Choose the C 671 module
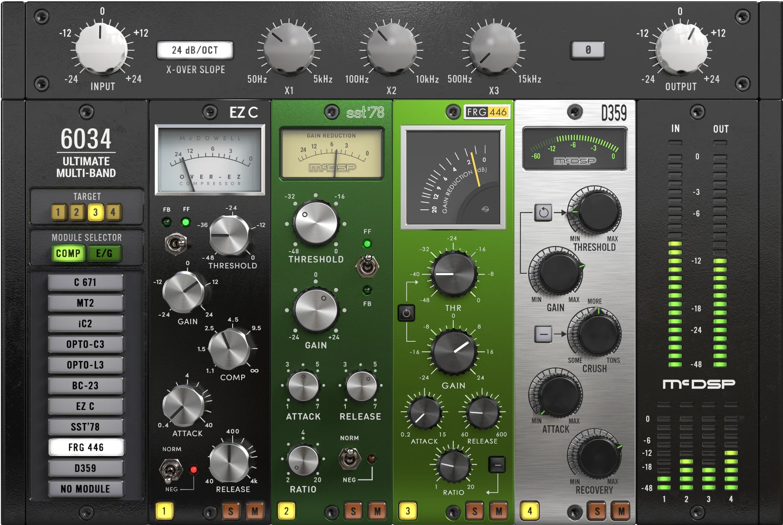 86,282
